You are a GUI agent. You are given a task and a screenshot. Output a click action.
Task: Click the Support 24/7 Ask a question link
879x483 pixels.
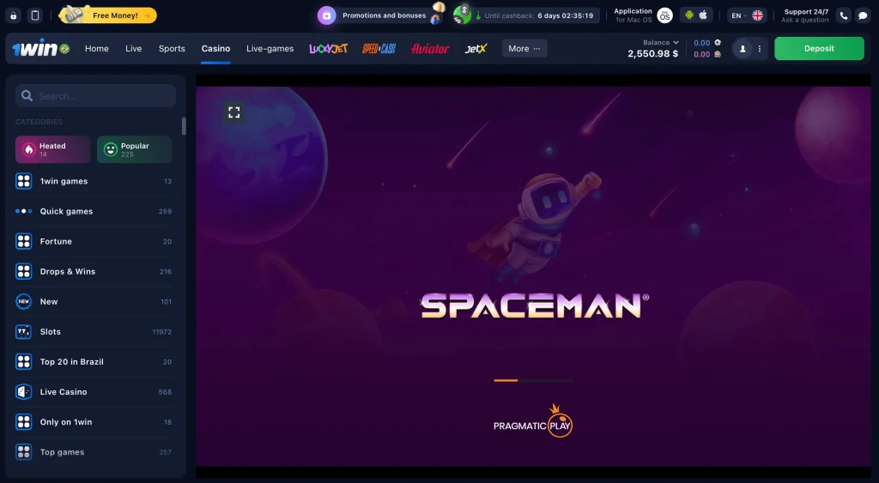point(805,15)
